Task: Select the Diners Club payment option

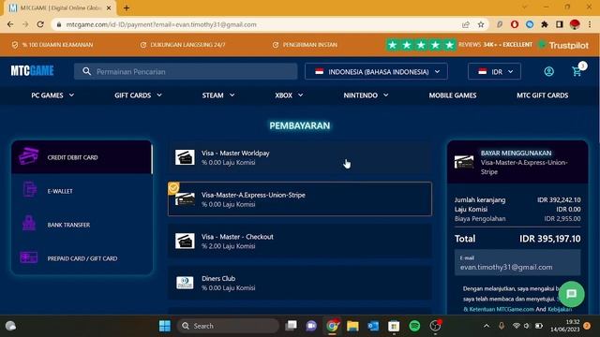Action: [x=300, y=283]
